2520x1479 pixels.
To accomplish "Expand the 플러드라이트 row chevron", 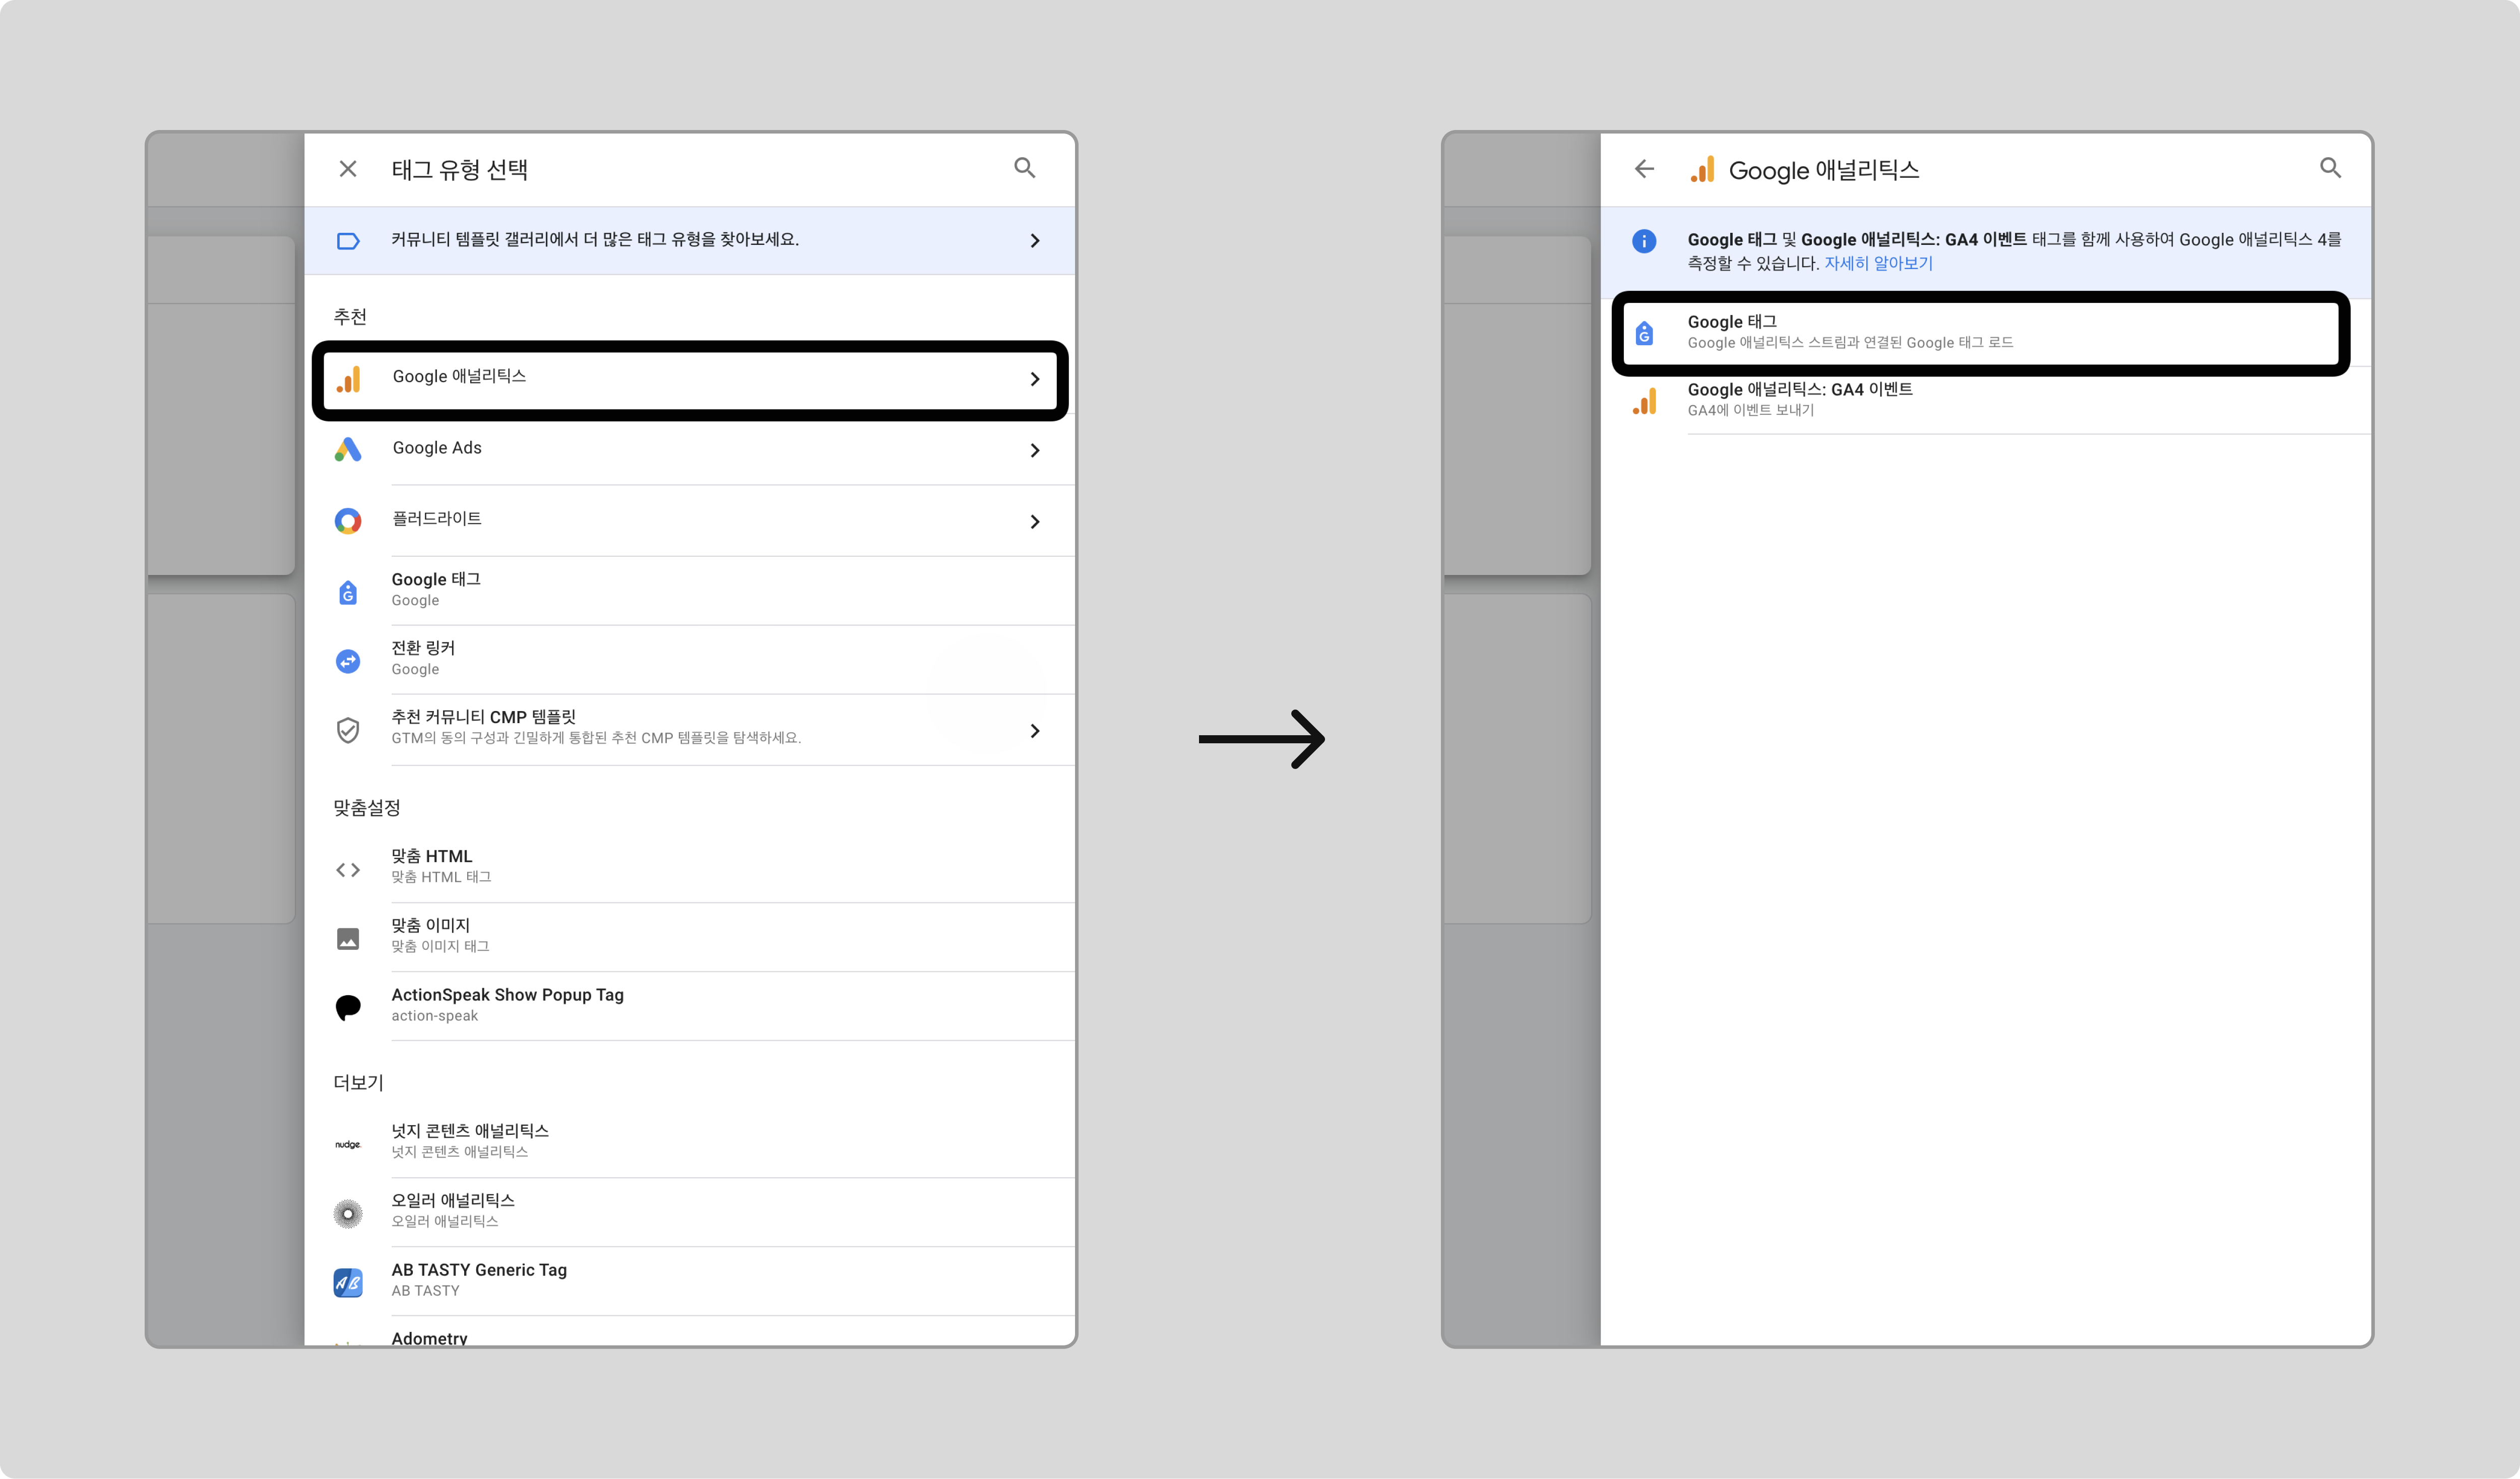I will coord(1035,522).
